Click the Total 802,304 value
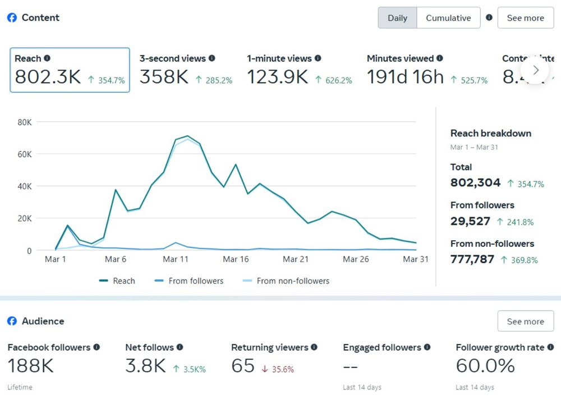561x399 pixels. (x=476, y=182)
